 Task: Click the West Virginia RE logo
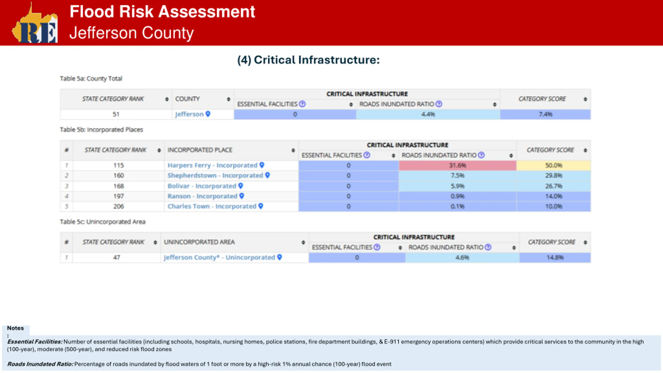tap(35, 23)
